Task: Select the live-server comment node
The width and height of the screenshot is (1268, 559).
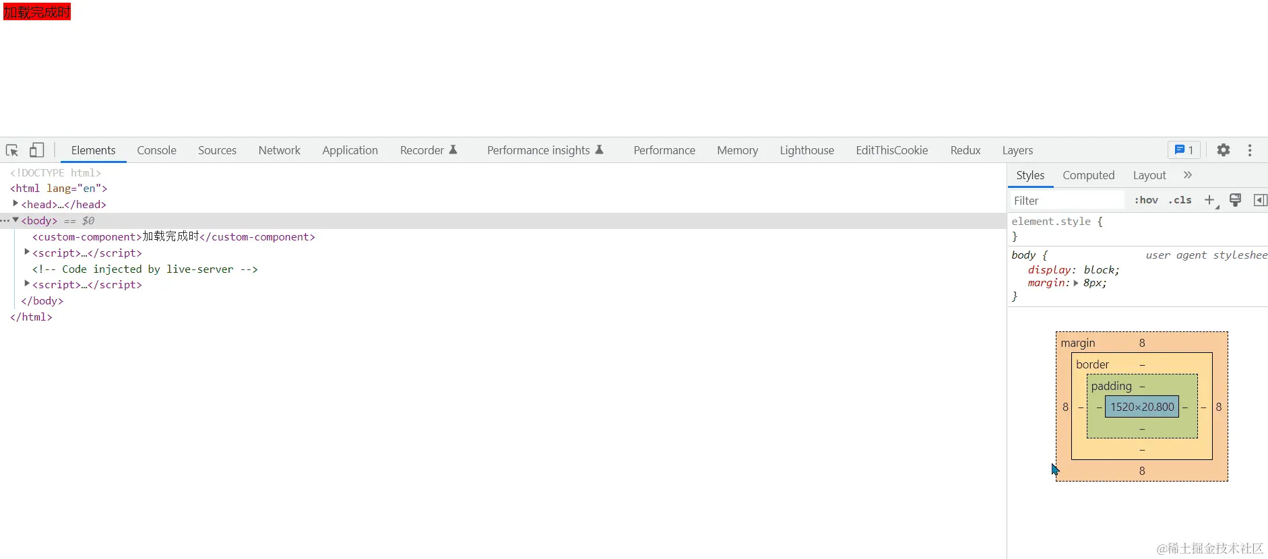Action: [x=145, y=269]
